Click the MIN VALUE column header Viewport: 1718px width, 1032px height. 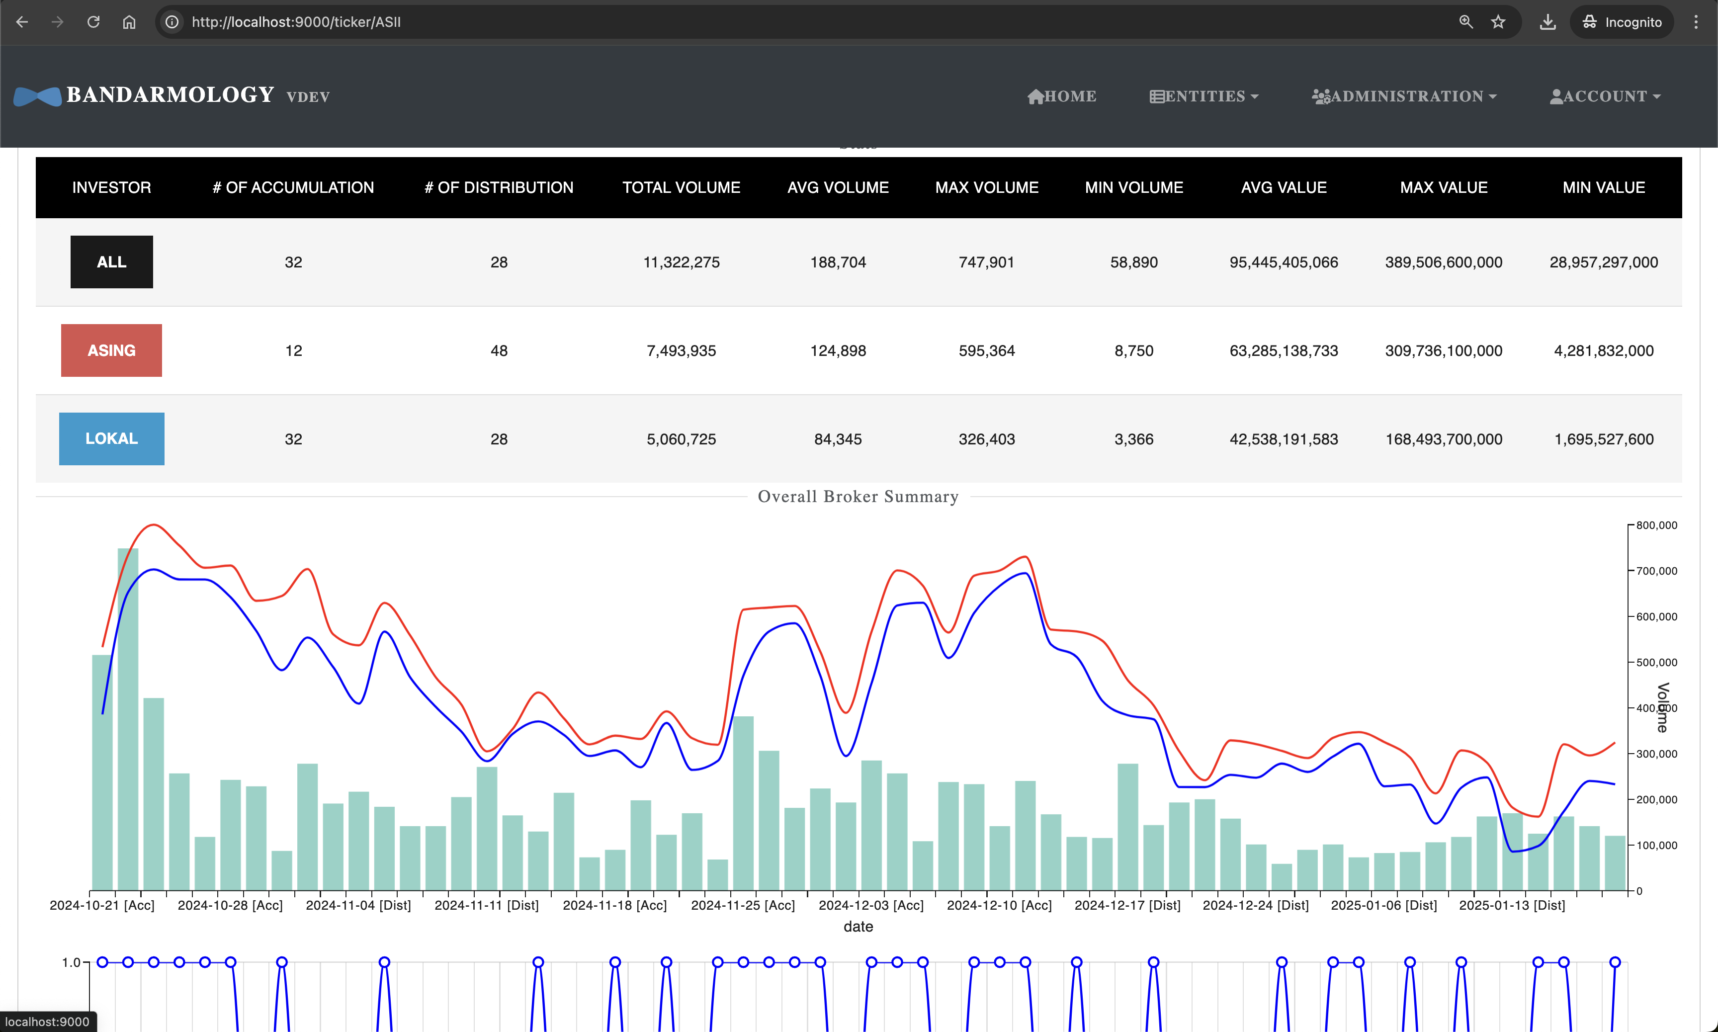[x=1603, y=187]
